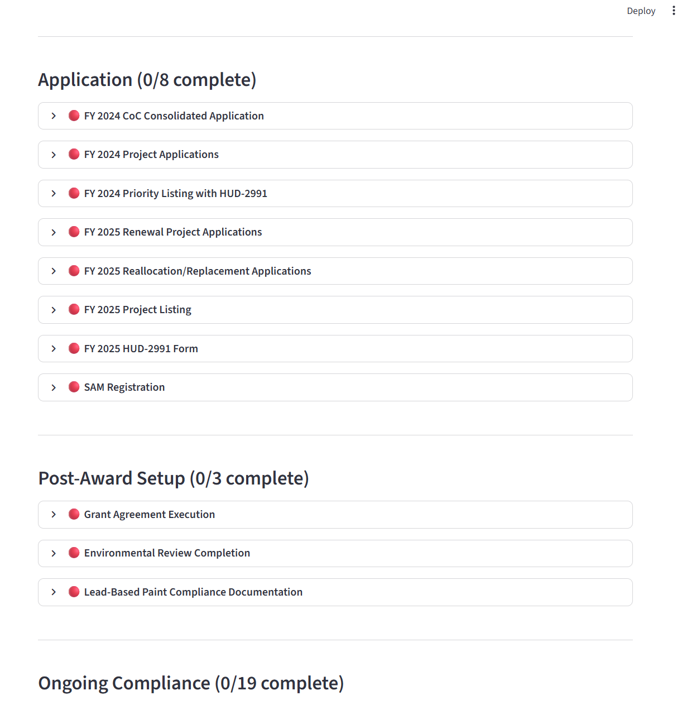This screenshot has height=705, width=682.
Task: Expand Lead-Based Paint Compliance Documentation
Action: pos(193,592)
